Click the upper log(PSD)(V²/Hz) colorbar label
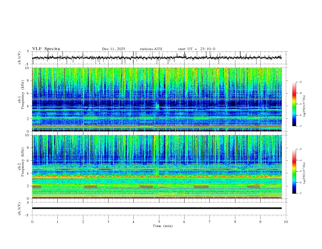 coord(304,106)
